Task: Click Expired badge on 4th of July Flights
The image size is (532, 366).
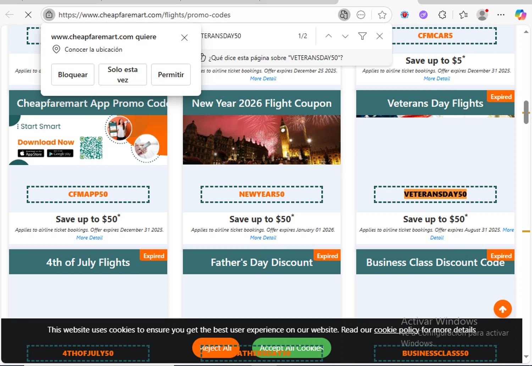Action: click(154, 256)
